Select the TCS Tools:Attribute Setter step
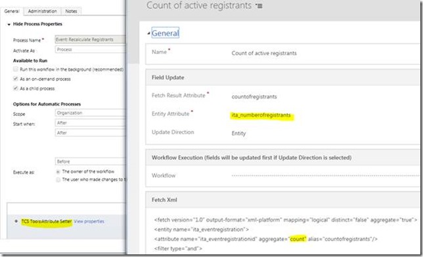 47,222
